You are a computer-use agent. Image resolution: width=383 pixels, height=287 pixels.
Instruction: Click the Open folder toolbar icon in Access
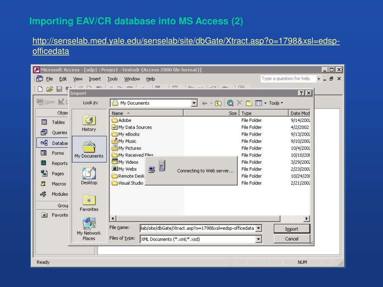pos(50,89)
